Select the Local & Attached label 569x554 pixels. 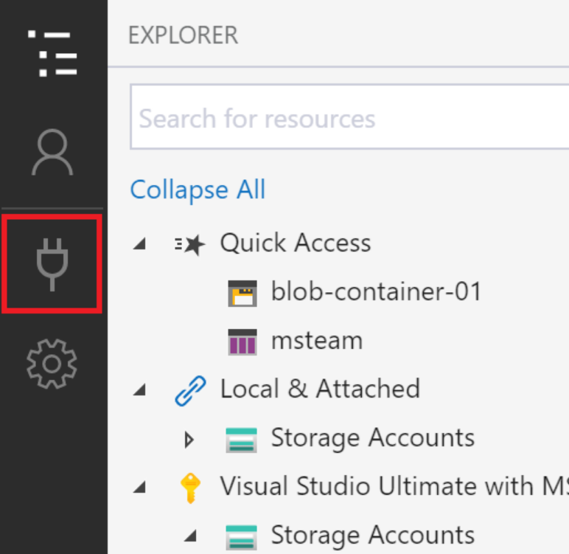[x=320, y=389]
